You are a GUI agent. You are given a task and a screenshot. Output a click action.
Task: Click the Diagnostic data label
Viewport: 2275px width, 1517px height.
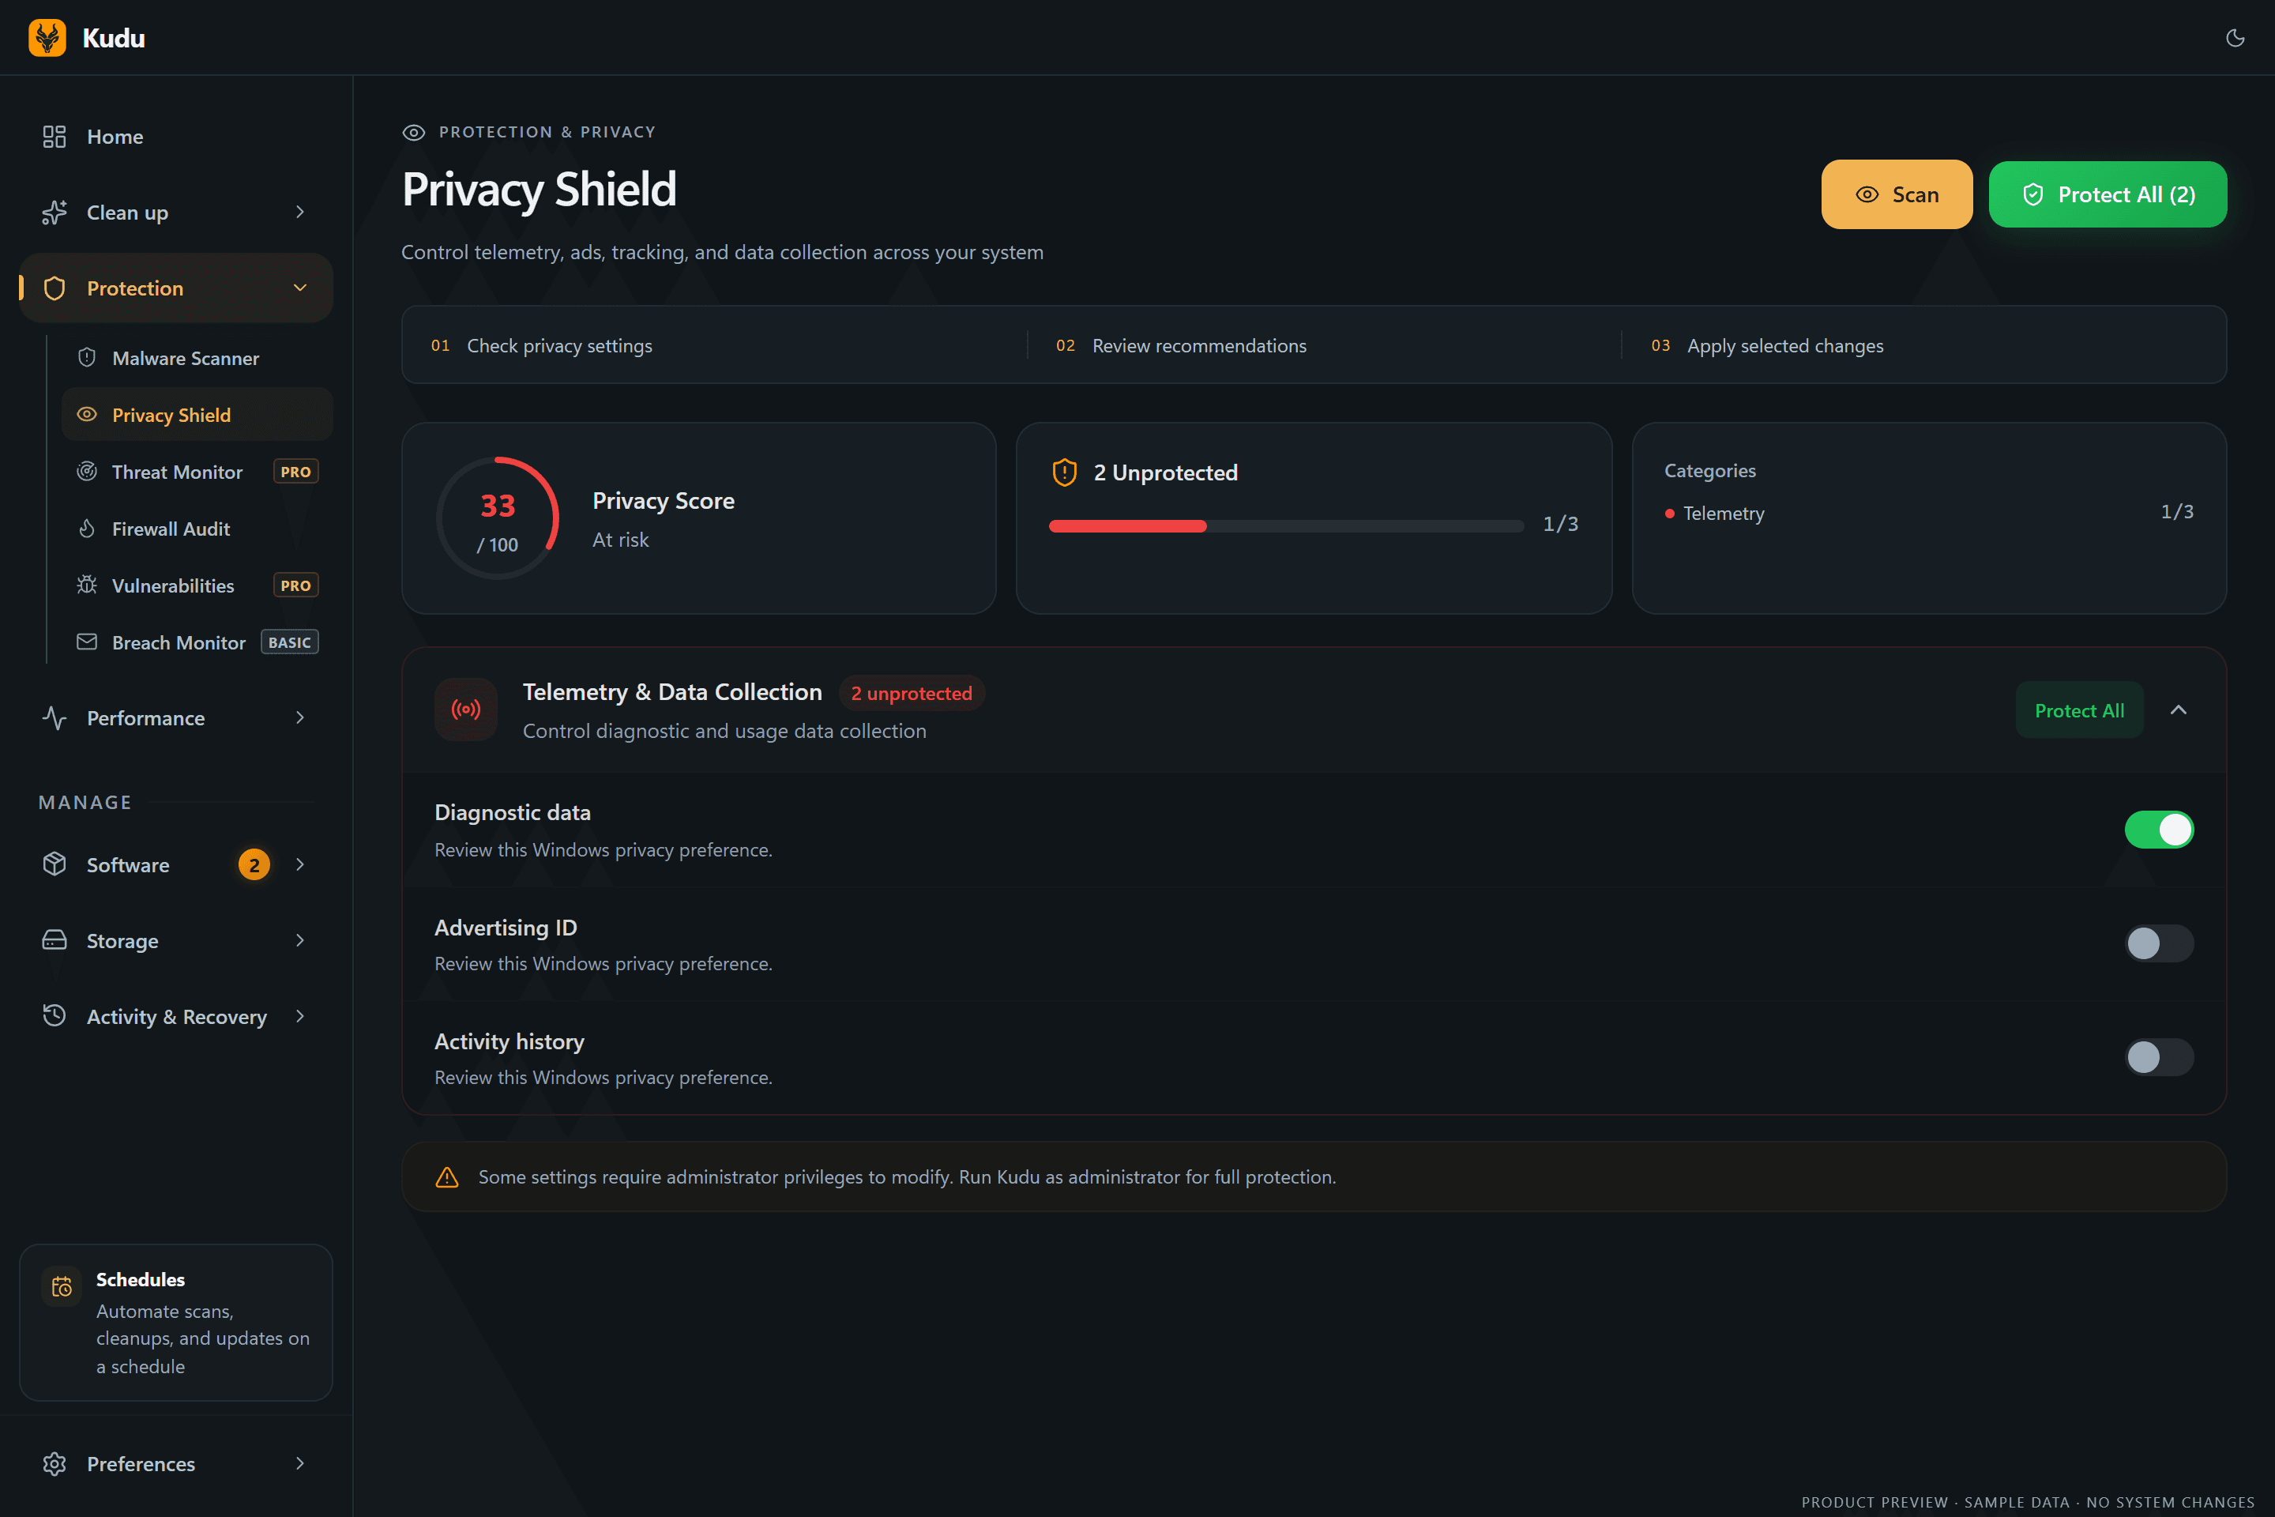[513, 813]
